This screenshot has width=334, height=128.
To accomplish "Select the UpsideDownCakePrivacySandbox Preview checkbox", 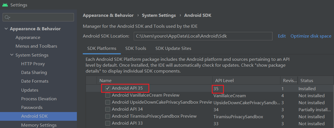I will point(108,102).
